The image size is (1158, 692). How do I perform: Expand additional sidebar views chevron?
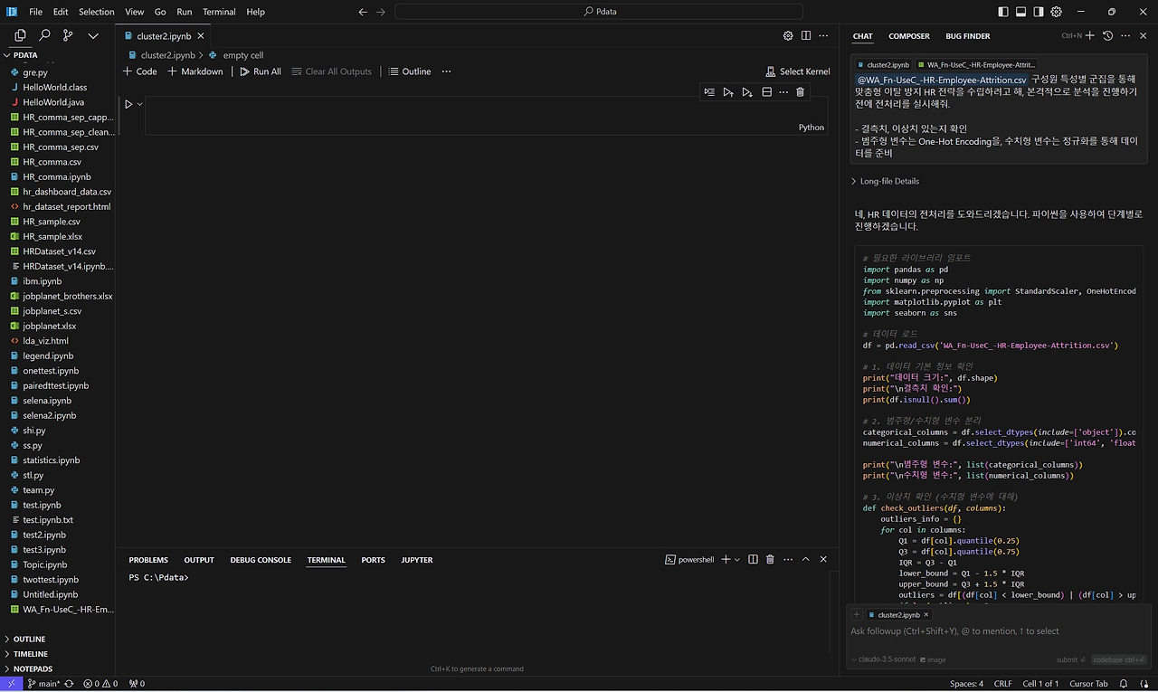[93, 36]
